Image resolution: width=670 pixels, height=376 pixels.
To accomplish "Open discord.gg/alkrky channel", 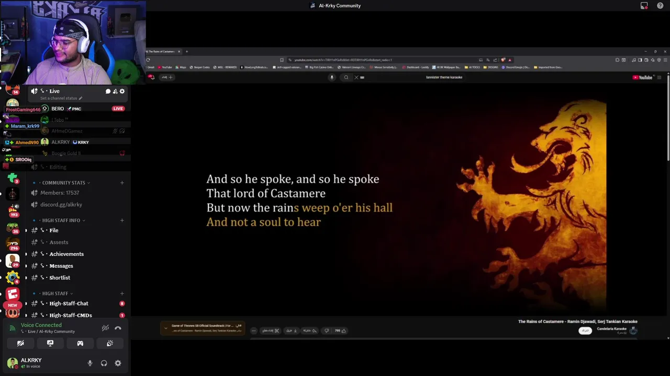I will 61,205.
